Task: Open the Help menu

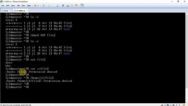Action: 29,6
